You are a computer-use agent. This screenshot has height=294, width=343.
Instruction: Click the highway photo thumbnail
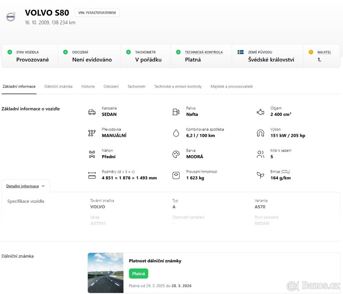(105, 273)
